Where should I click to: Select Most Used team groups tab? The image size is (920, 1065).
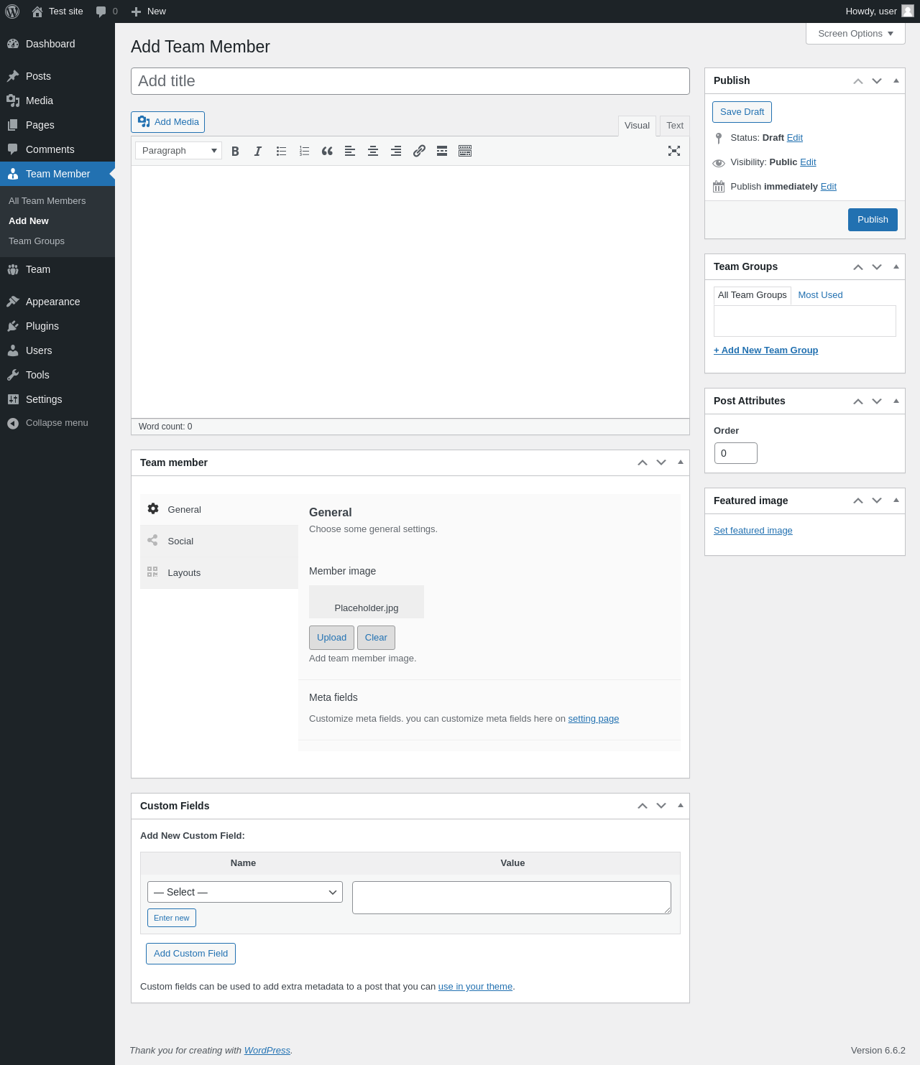coord(820,295)
